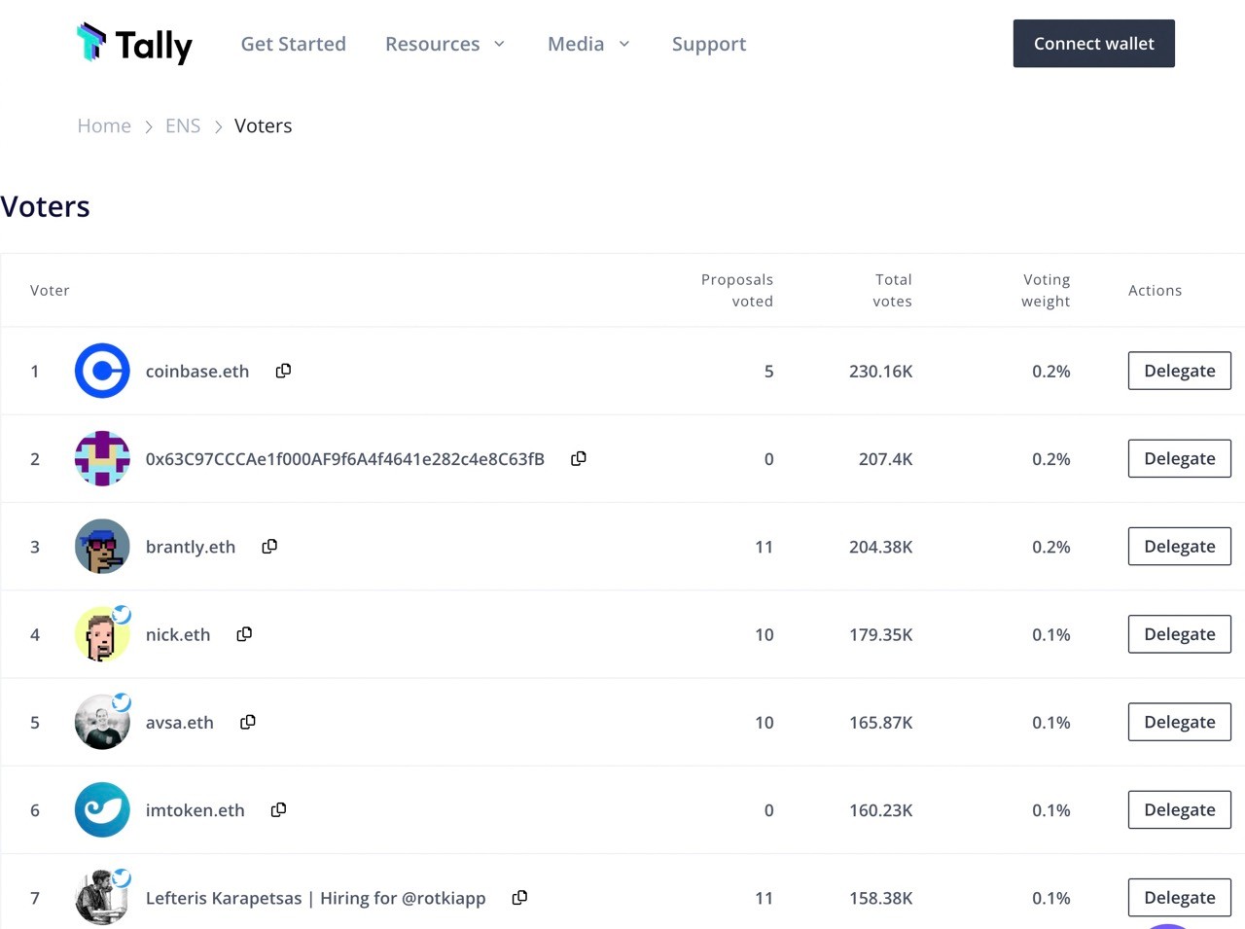
Task: Copy avsa.eth address
Action: tap(248, 722)
